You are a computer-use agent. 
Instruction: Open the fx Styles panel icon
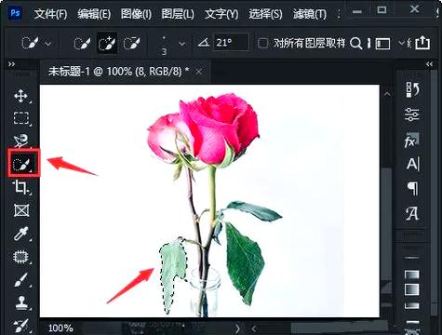tap(411, 141)
